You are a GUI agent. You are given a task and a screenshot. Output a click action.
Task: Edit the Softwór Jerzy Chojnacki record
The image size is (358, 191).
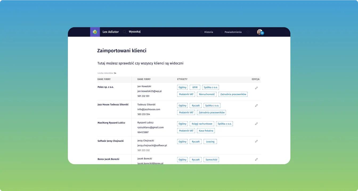(256, 141)
